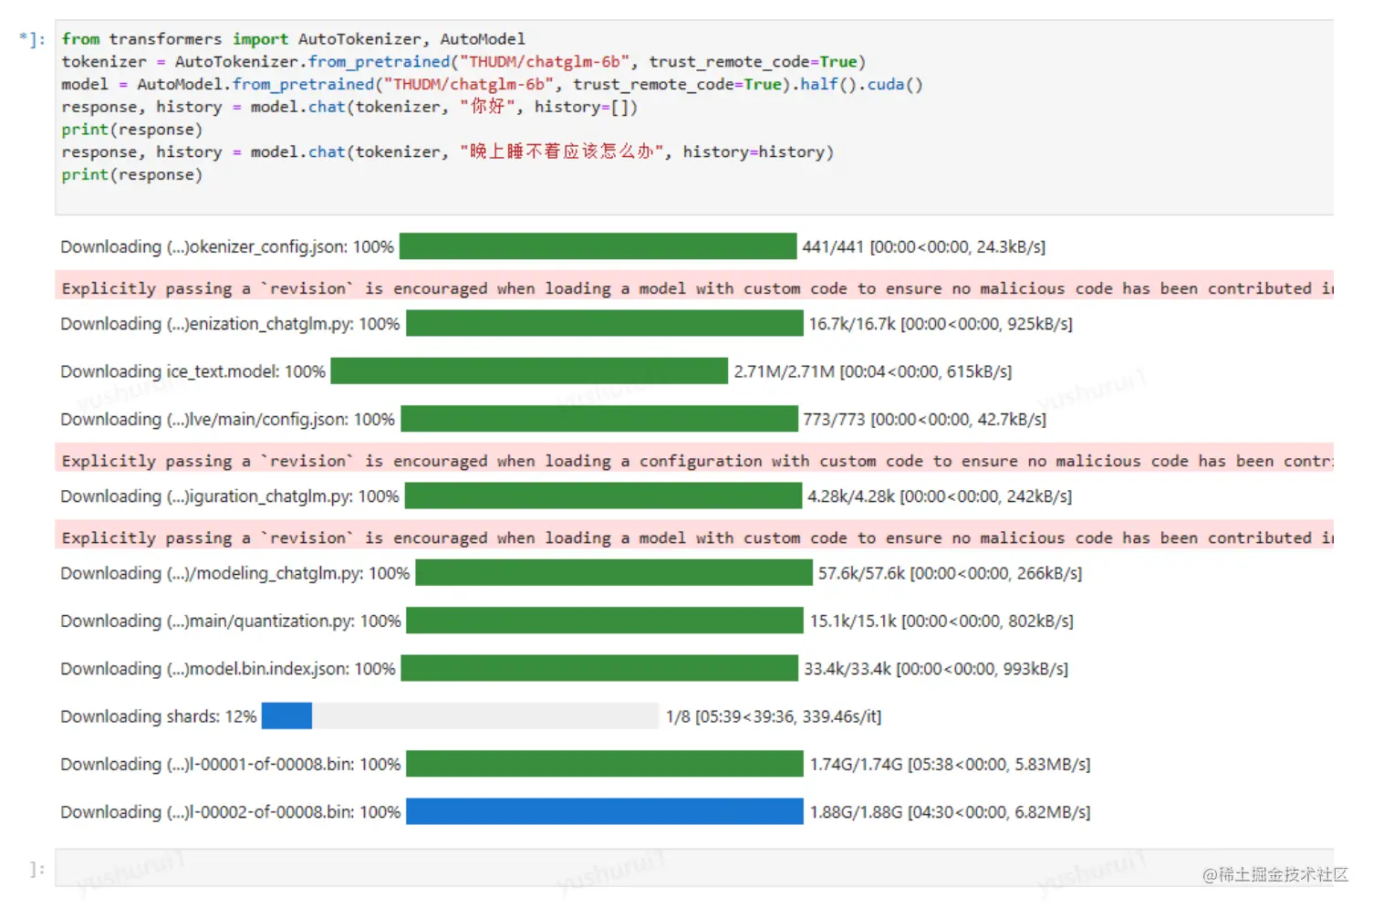Viewport: 1373px width, 908px height.
Task: Click the model.chat line with history=history
Action: coord(447,151)
